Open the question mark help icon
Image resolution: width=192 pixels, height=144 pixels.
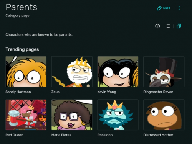coord(157,26)
